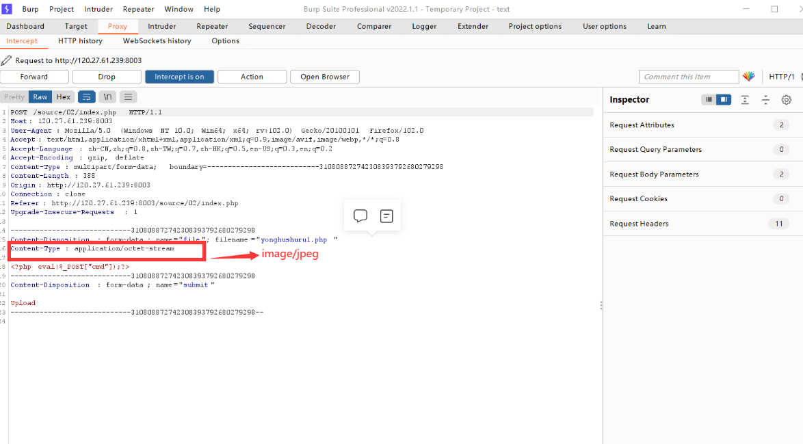The image size is (803, 444).
Task: Switch to the Extender tab
Action: tap(473, 26)
